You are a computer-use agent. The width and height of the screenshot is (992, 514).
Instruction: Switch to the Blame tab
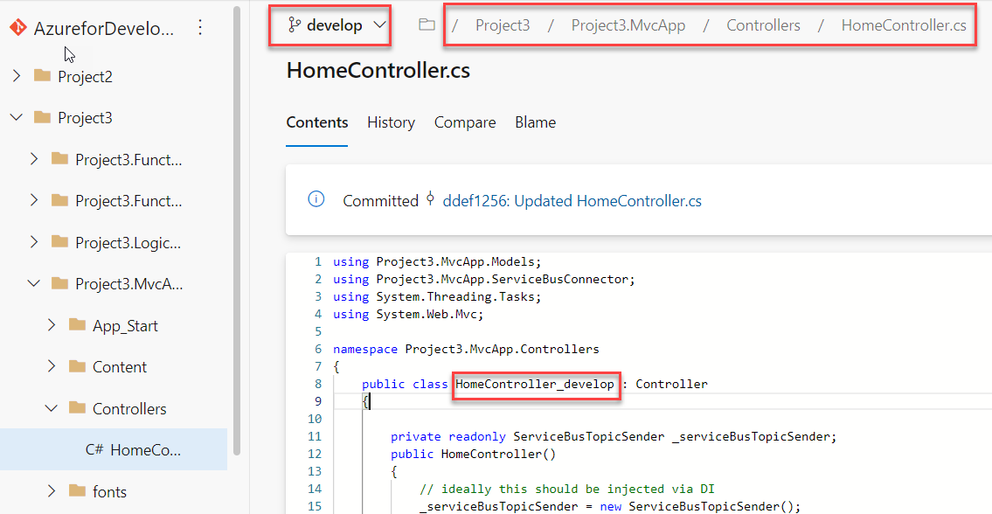535,122
